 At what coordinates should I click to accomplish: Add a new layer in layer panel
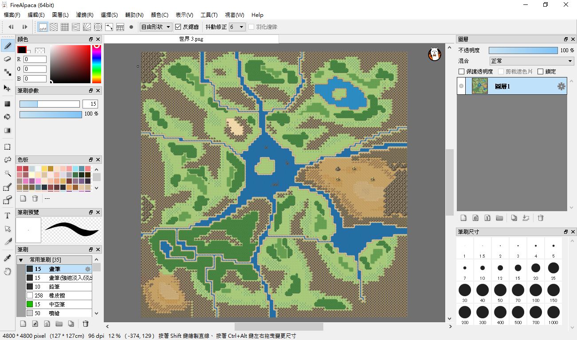point(463,218)
